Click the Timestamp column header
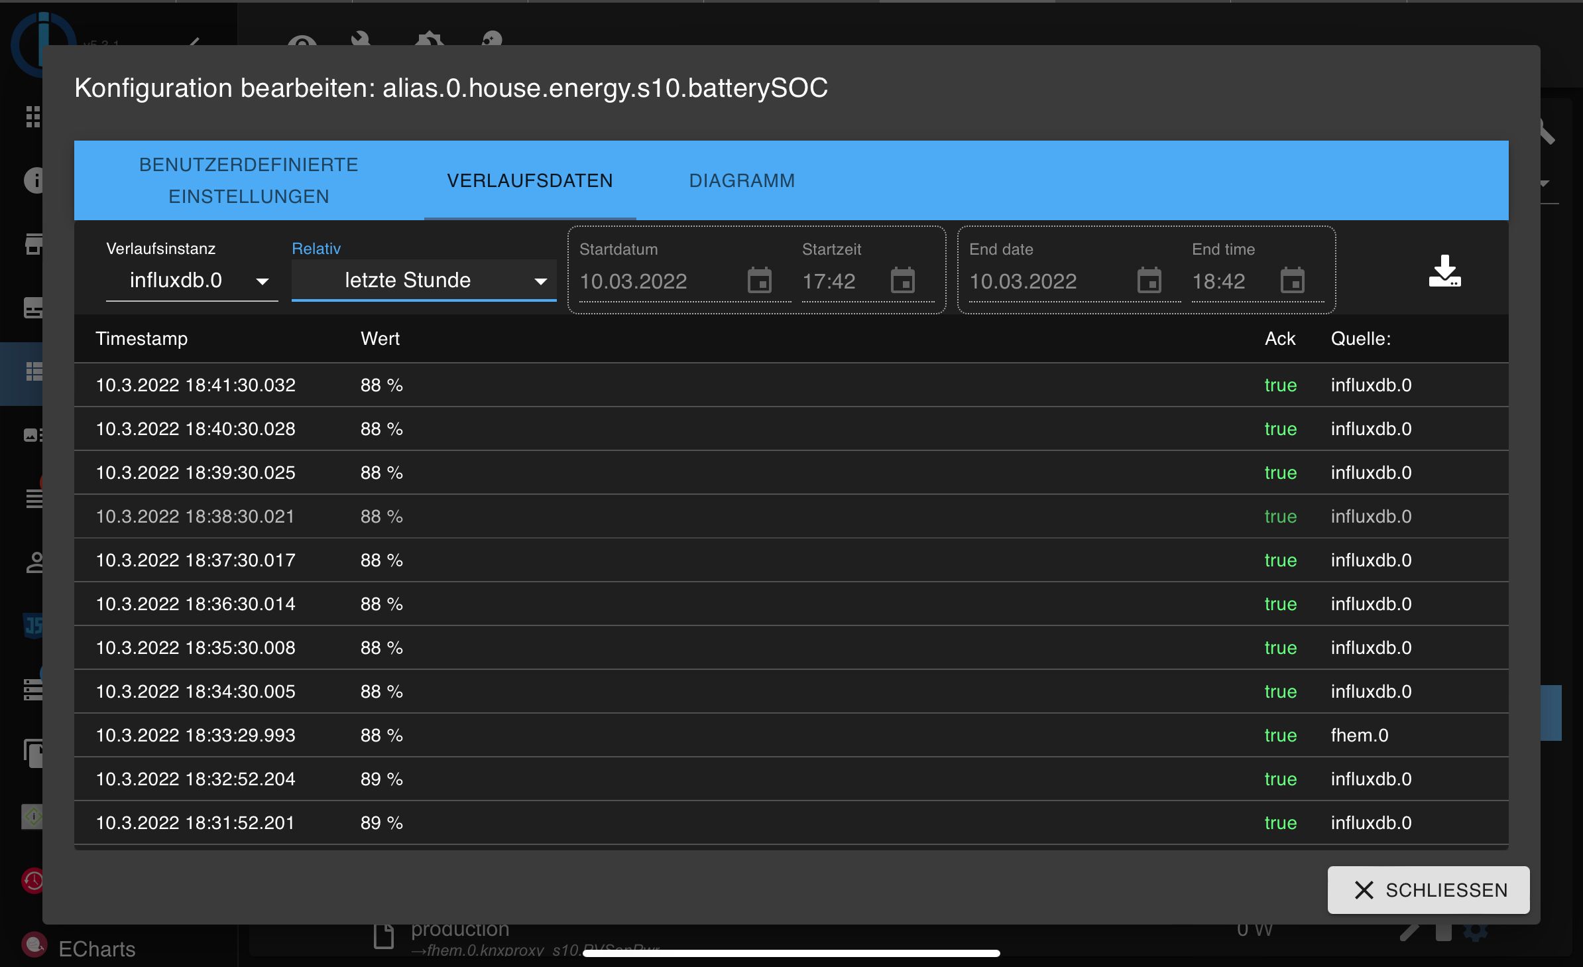This screenshot has height=967, width=1583. click(x=141, y=338)
